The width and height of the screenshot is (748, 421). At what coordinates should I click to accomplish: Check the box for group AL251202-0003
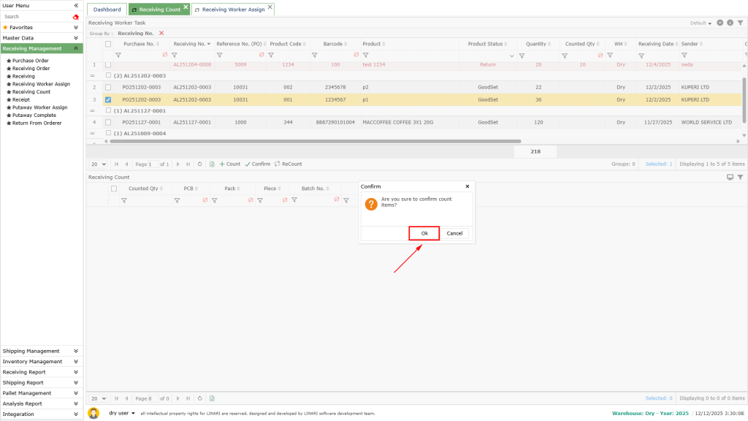(109, 75)
